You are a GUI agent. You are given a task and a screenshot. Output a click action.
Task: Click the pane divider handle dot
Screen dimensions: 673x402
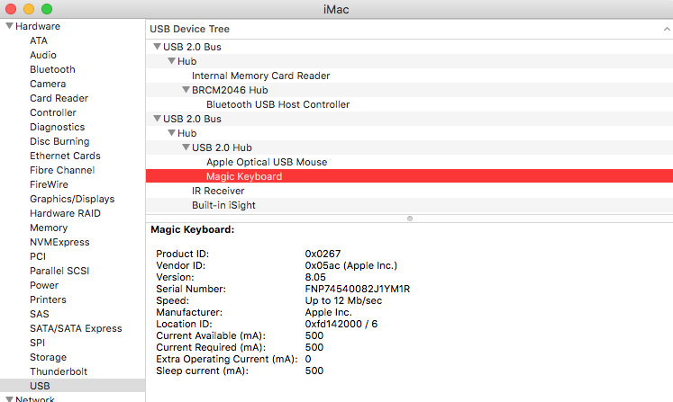coord(410,219)
